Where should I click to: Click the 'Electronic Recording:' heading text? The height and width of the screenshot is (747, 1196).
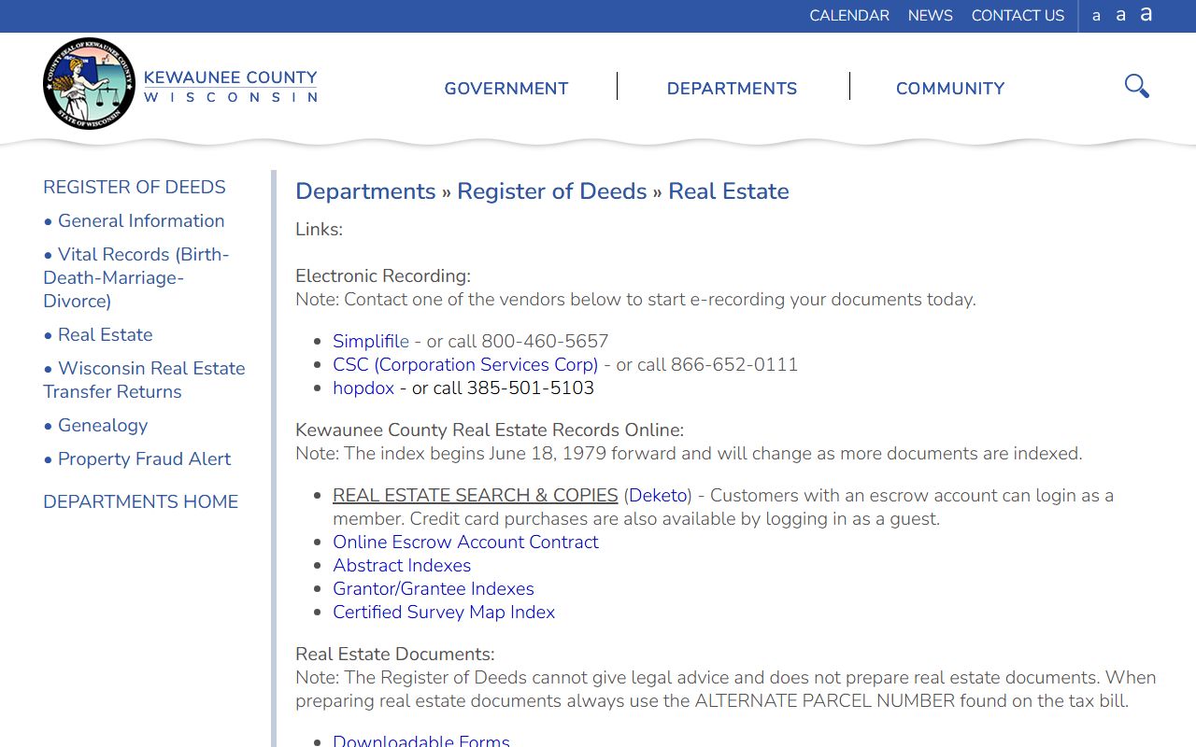383,275
